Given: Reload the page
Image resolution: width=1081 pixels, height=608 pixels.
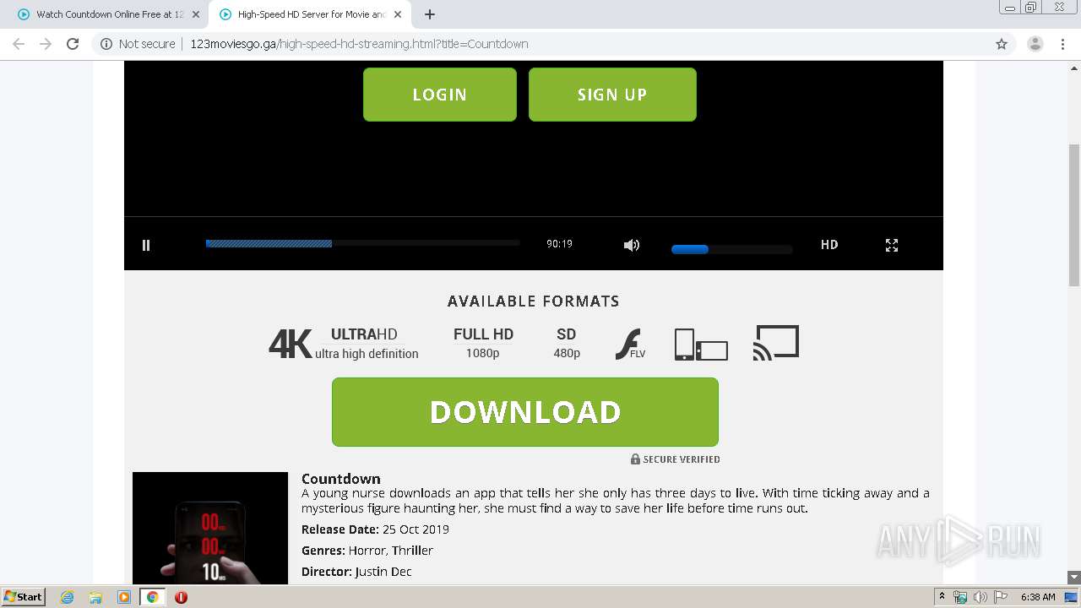Looking at the screenshot, I should click(73, 44).
